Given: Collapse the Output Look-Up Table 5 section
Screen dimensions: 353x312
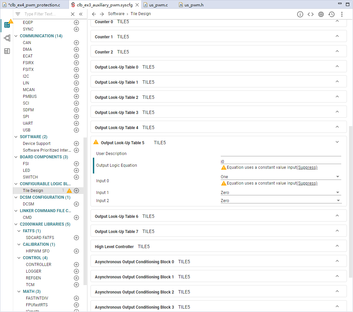Looking at the screenshot, I should coord(337,142).
